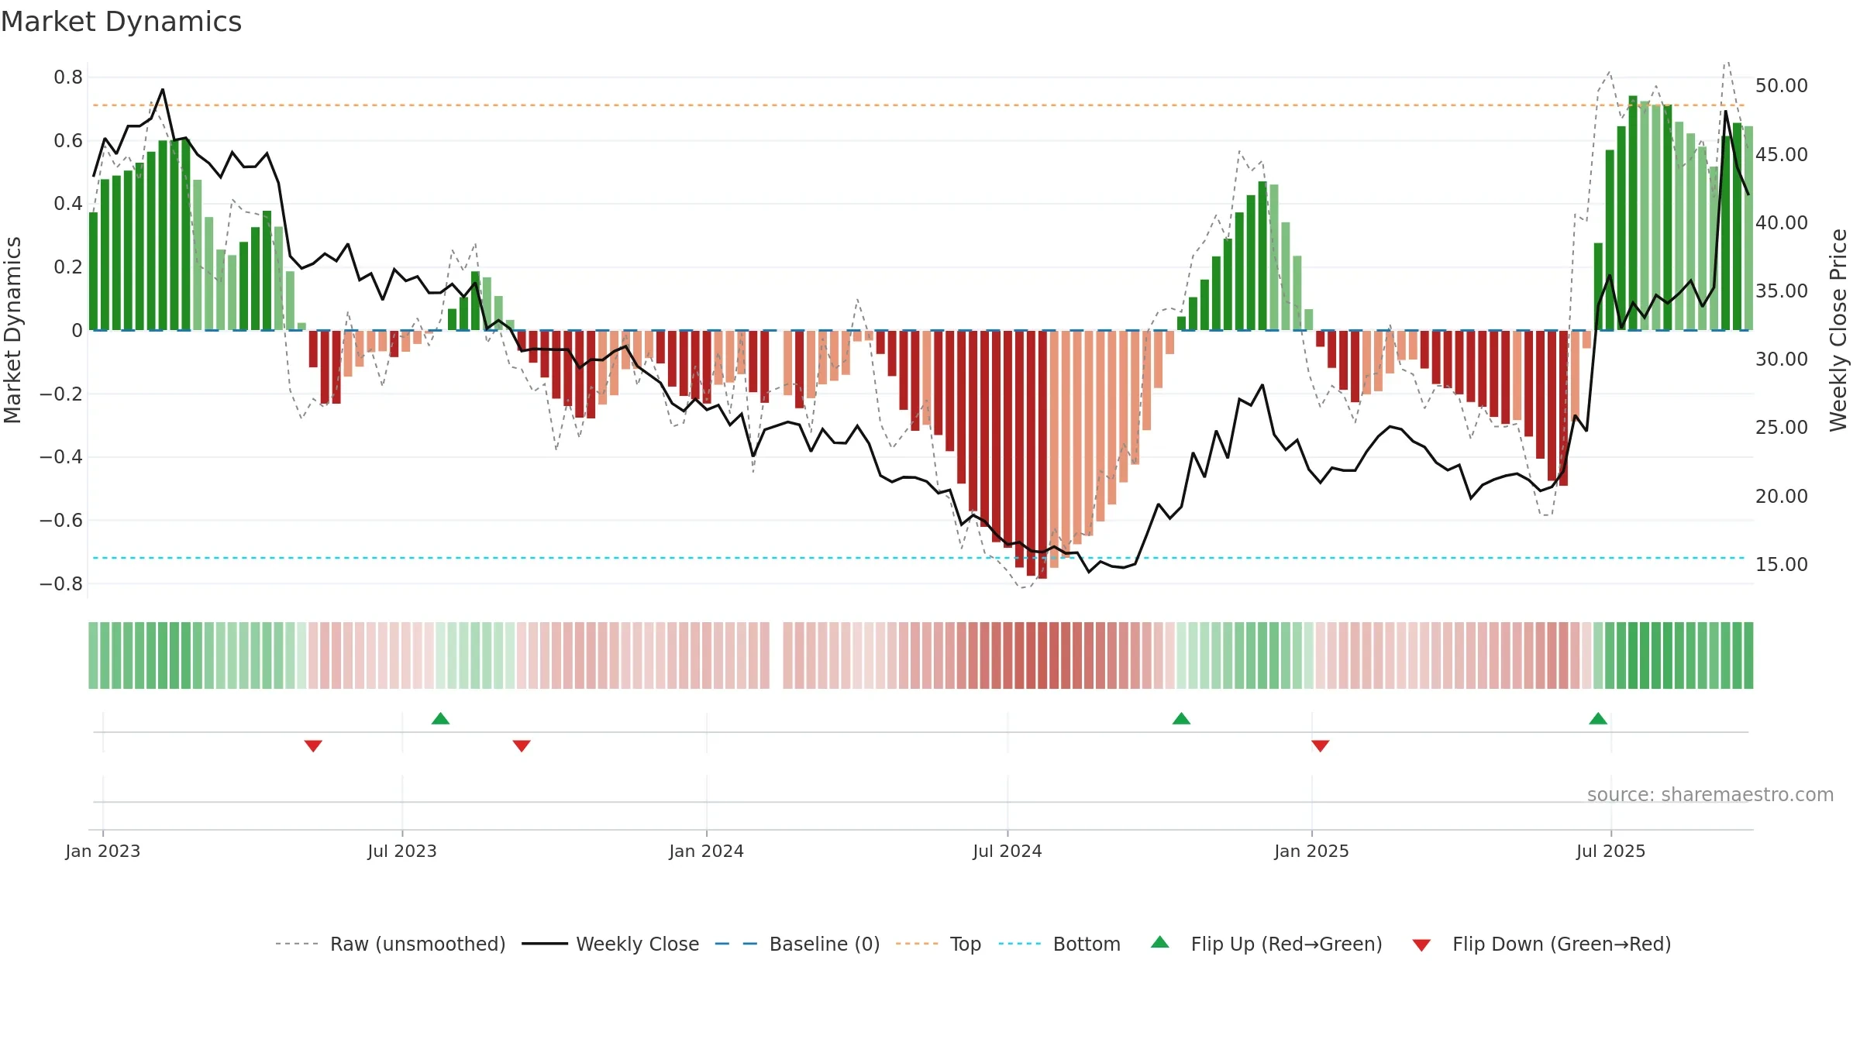Screen dimensions: 1860x1046
Task: Click the Jul 2025 x-axis label
Action: tap(1611, 851)
